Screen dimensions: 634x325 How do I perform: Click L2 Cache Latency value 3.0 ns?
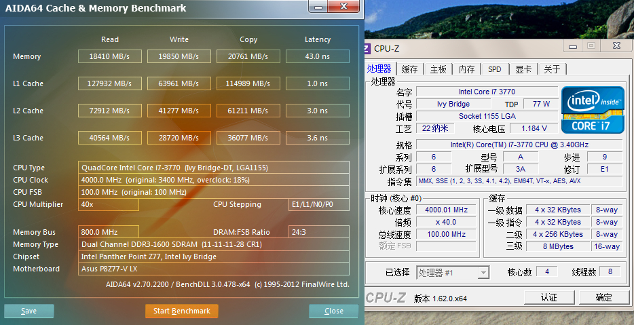[318, 111]
